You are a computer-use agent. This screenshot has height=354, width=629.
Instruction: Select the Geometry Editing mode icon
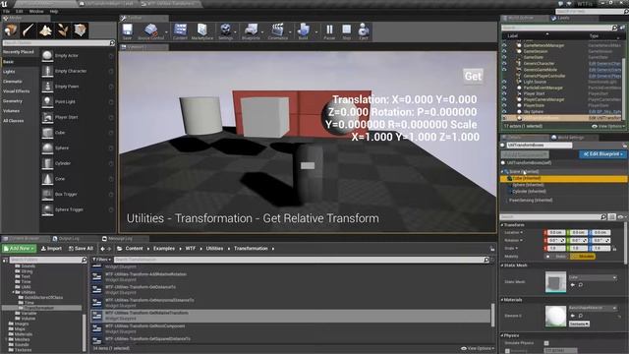point(81,30)
